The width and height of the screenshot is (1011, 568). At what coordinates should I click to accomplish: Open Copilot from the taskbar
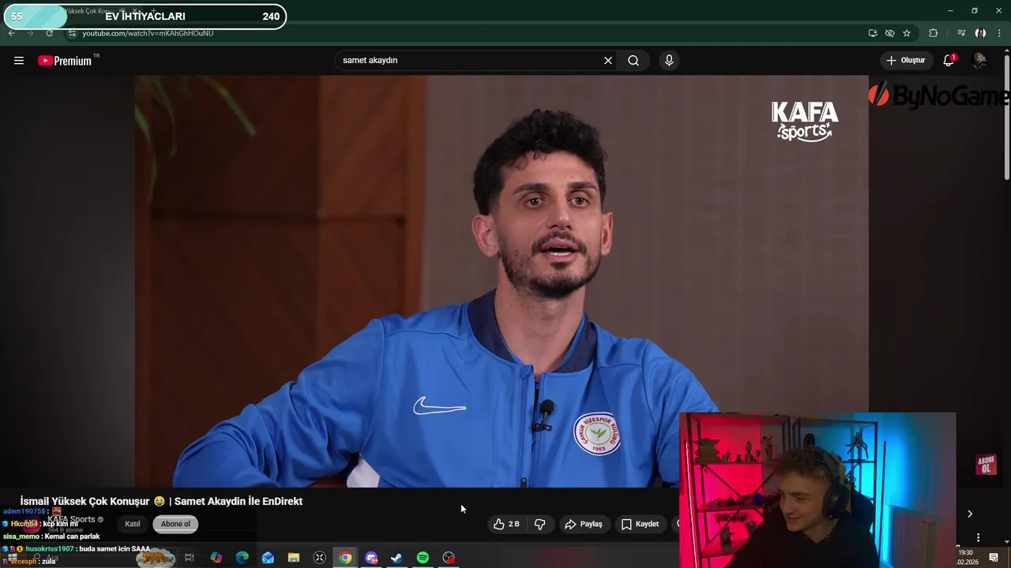pyautogui.click(x=216, y=558)
